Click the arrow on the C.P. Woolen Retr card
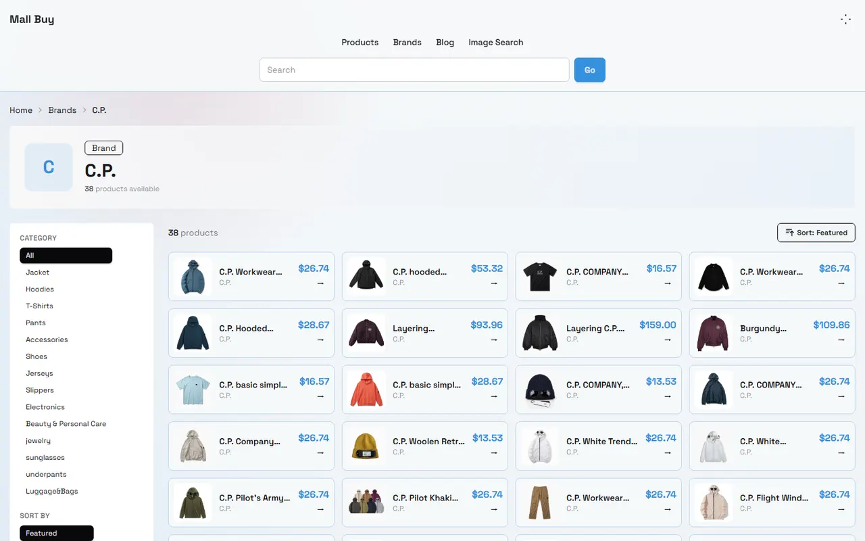Screen dimensions: 865x541 click(x=495, y=453)
